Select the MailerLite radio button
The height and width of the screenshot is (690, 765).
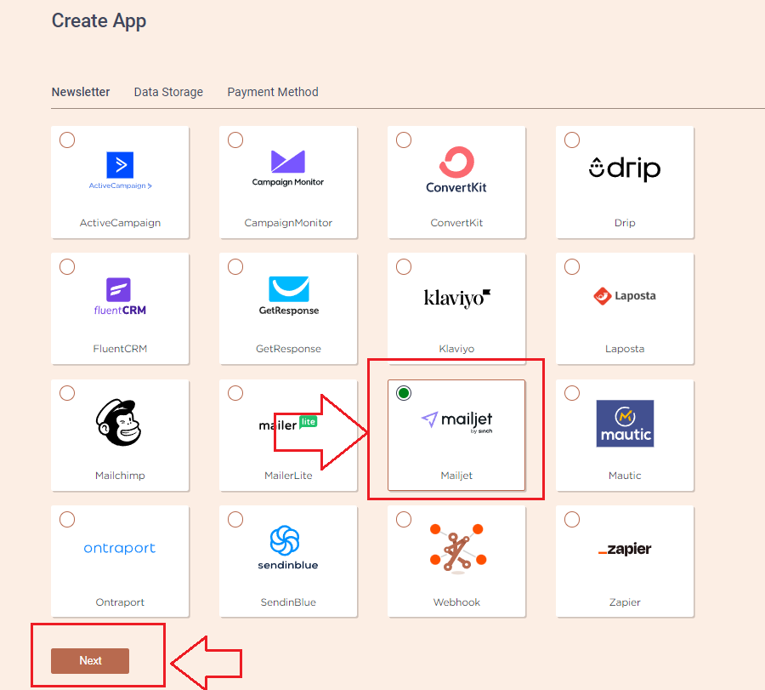(x=235, y=393)
